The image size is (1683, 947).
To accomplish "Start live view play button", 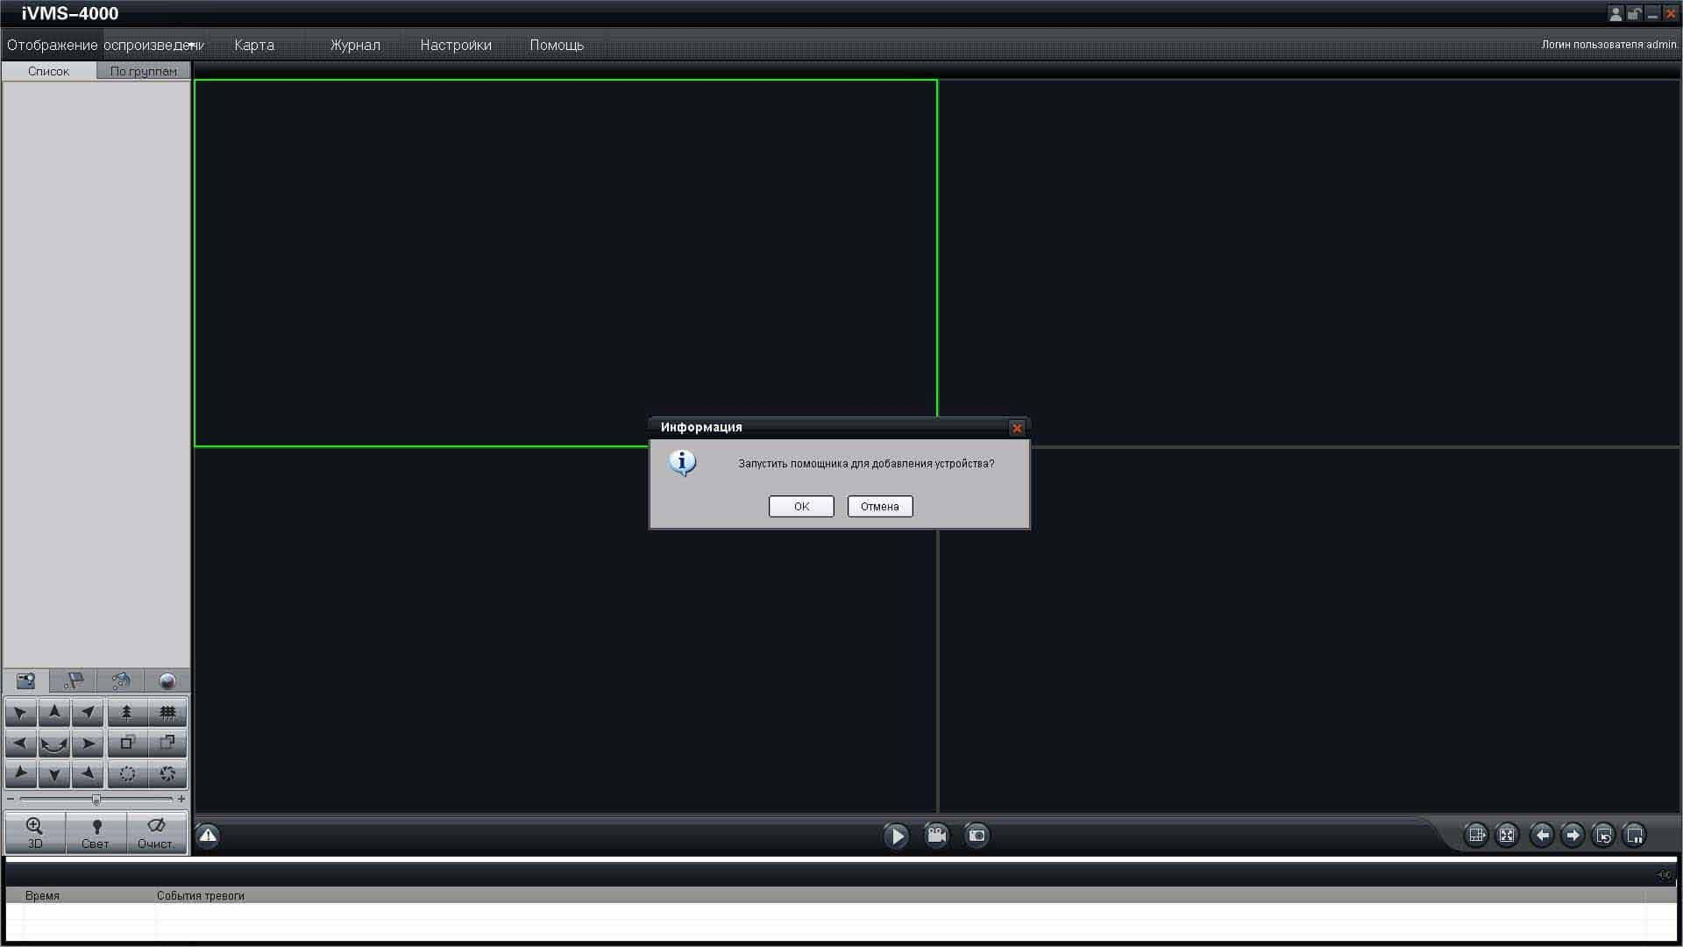I will [896, 836].
